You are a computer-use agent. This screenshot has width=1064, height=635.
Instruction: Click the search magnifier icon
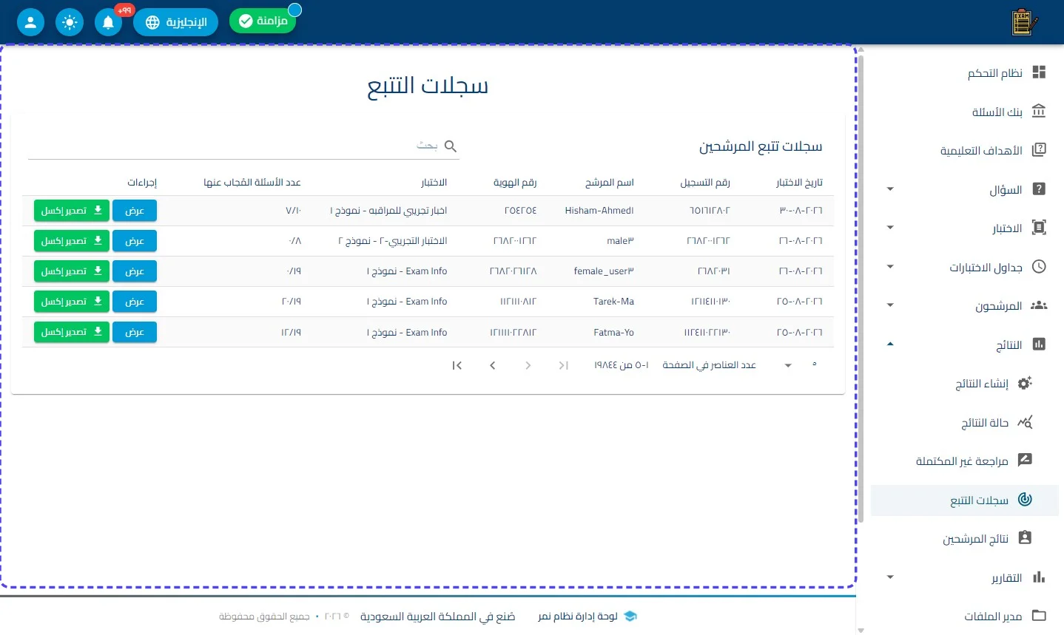451,146
